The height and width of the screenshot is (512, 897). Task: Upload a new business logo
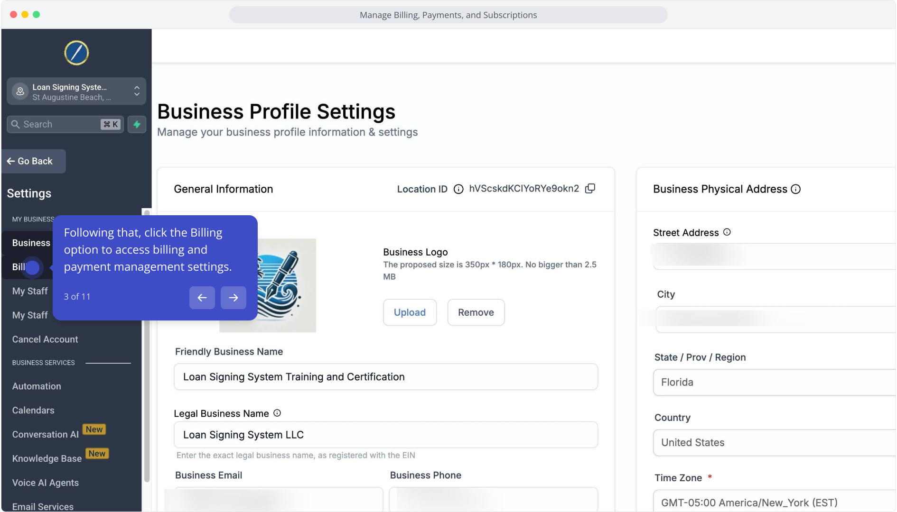(410, 312)
